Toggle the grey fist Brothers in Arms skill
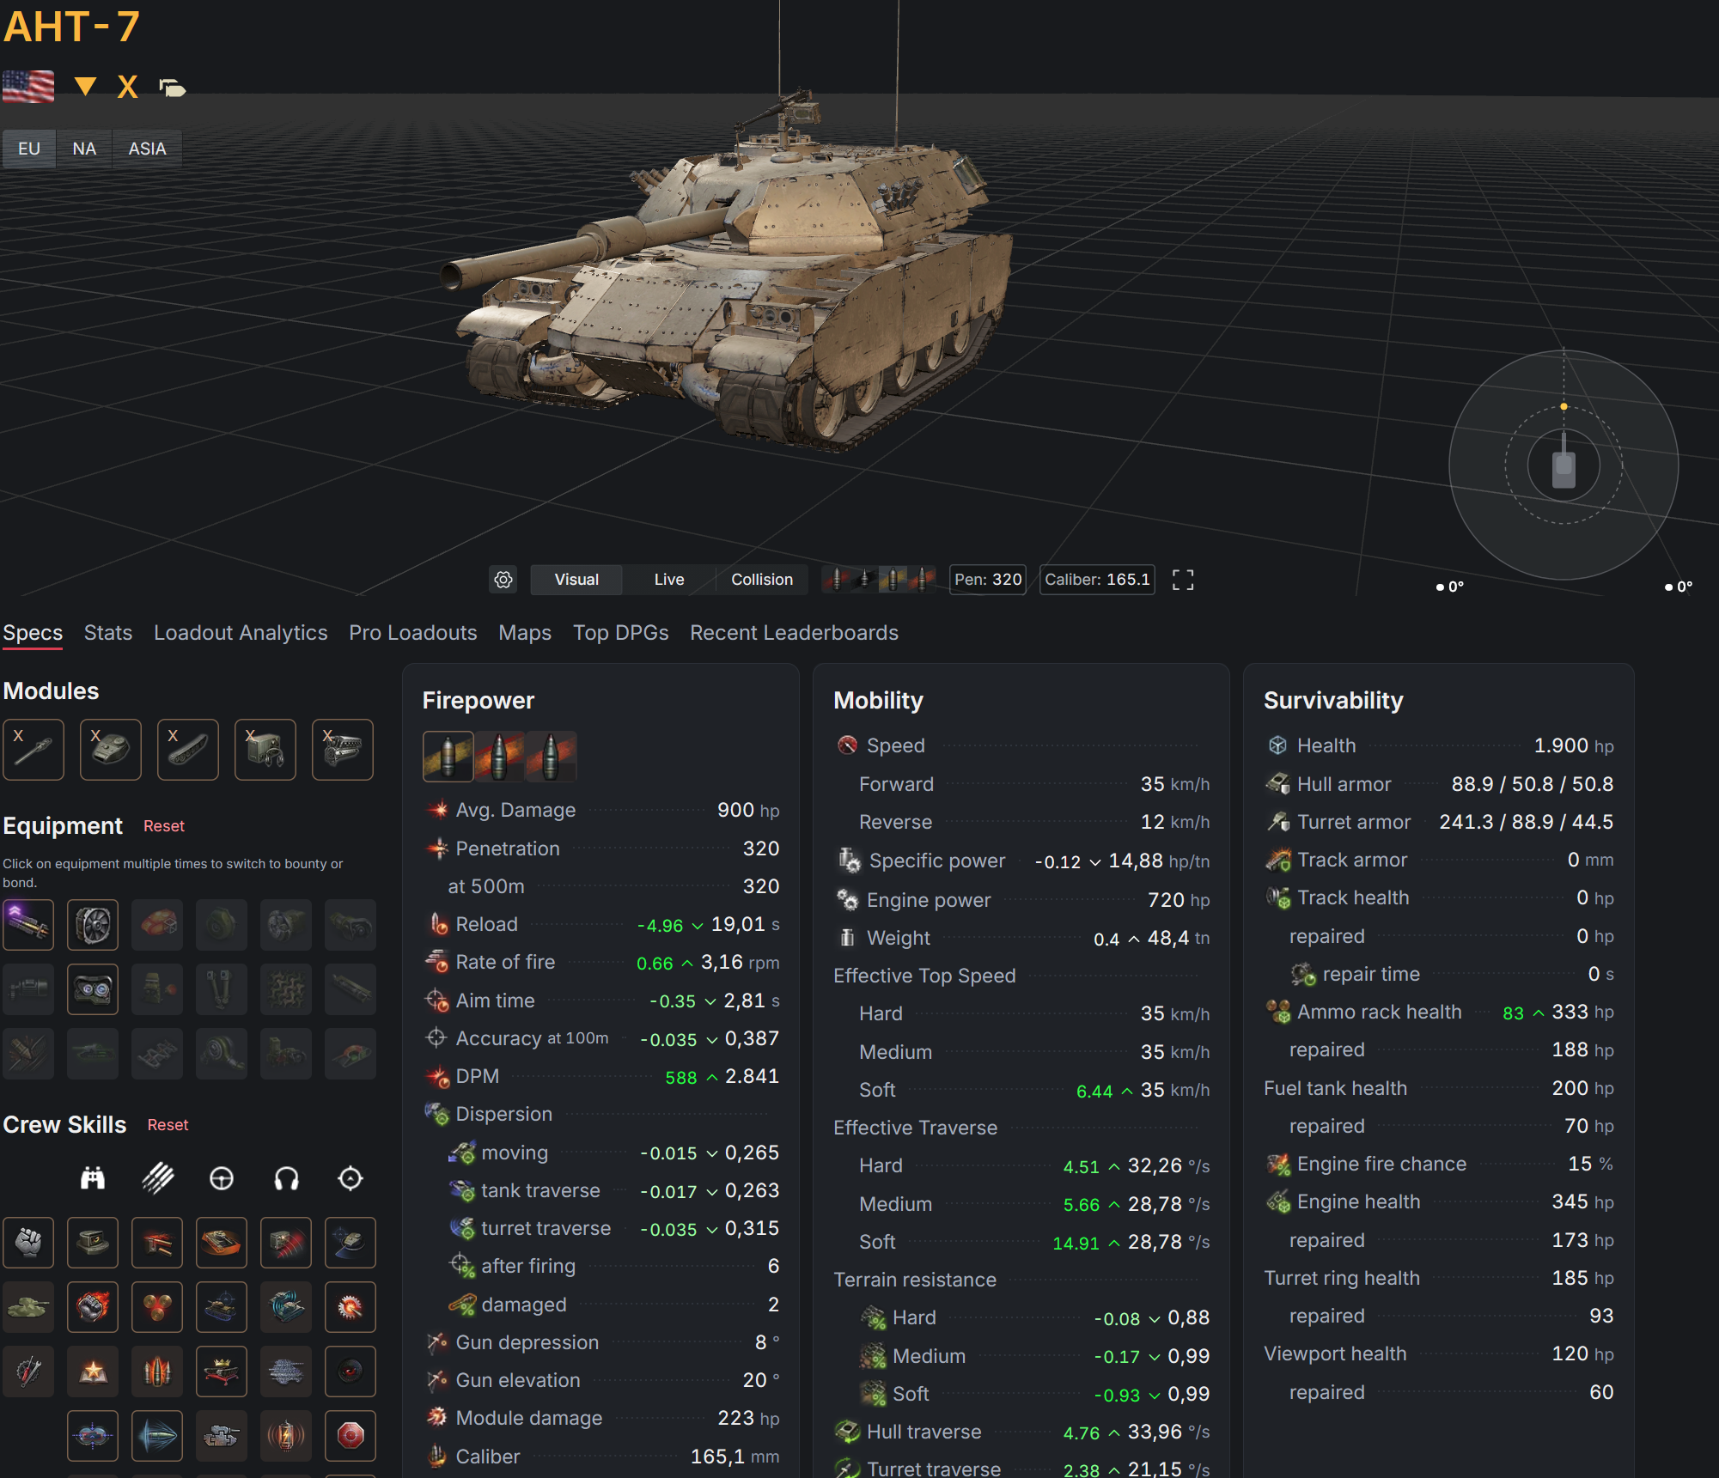Screen dimensions: 1719x1478 coord(28,1243)
